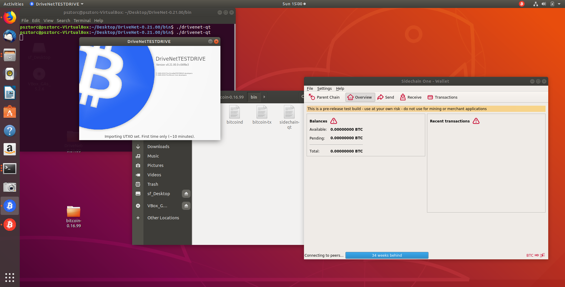Open the Files manager from the dock
Screen dimensions: 565x287
10,55
